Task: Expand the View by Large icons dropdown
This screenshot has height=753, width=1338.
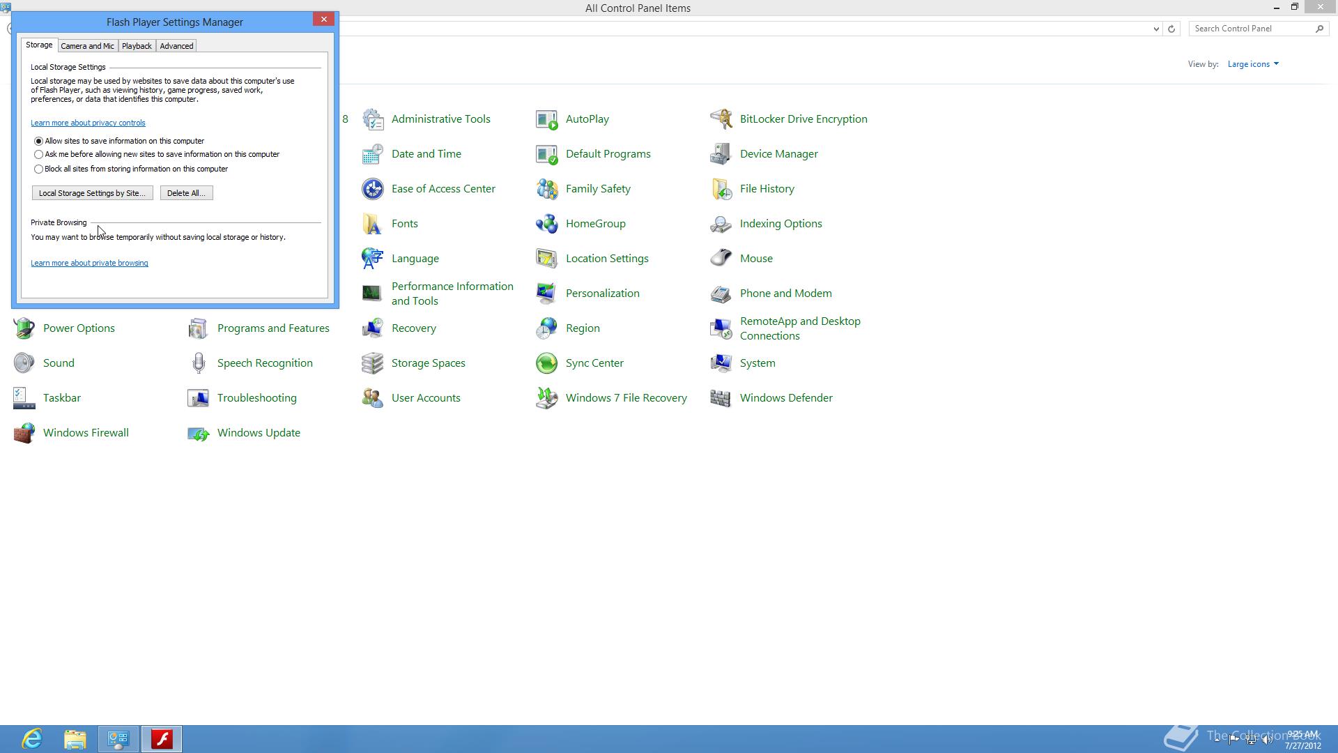Action: (x=1253, y=64)
